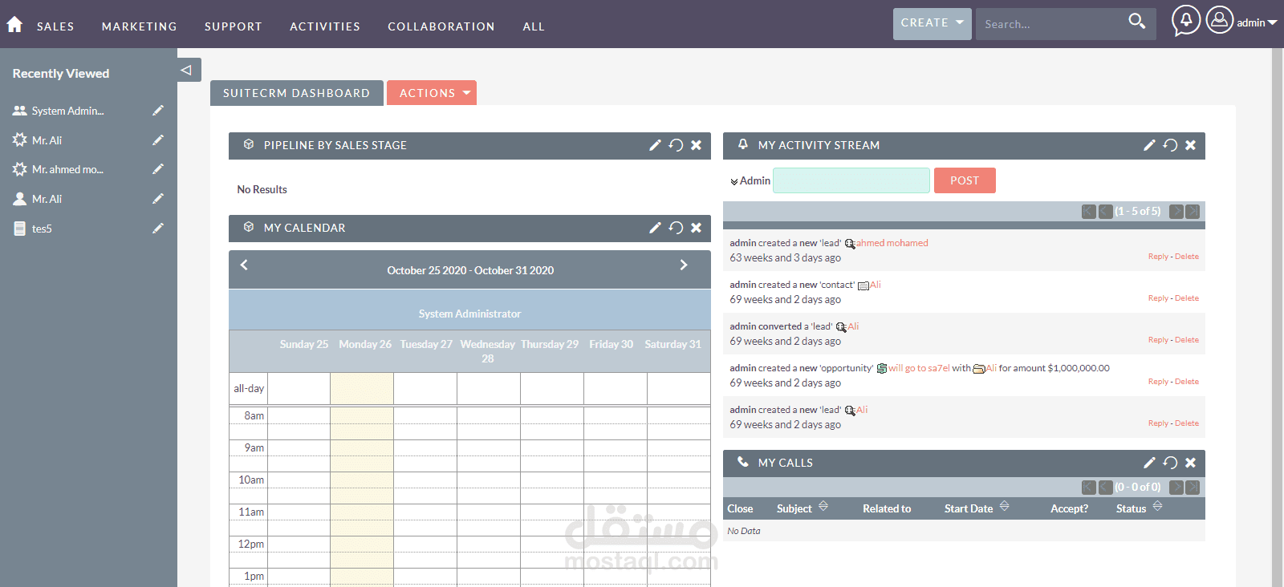Delete the new contact Ali post

[1187, 298]
